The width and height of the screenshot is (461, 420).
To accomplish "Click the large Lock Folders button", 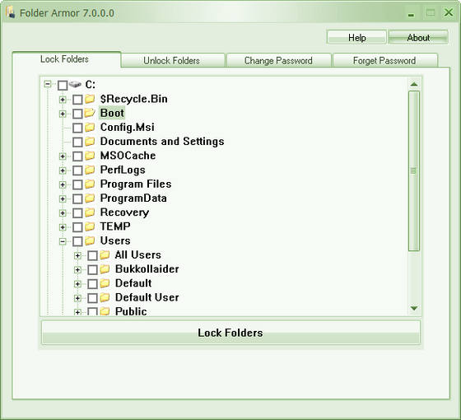I will pos(230,333).
